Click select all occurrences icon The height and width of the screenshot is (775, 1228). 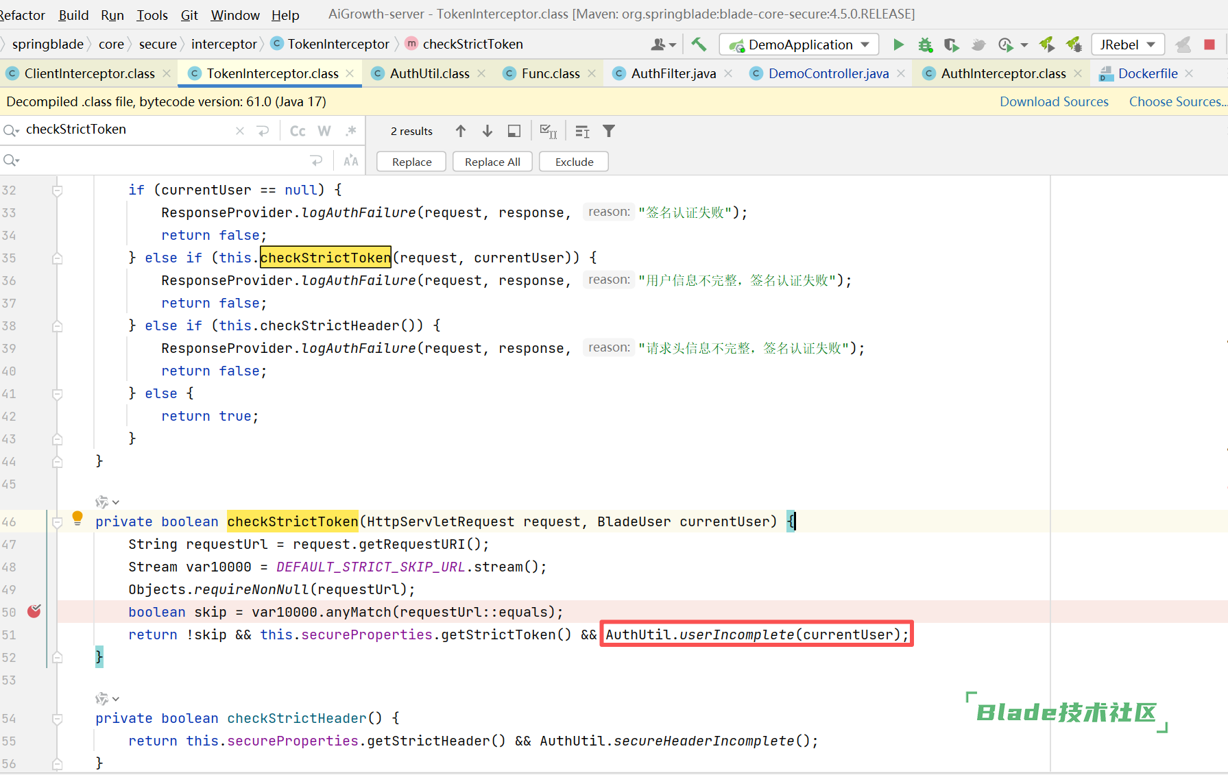click(548, 131)
